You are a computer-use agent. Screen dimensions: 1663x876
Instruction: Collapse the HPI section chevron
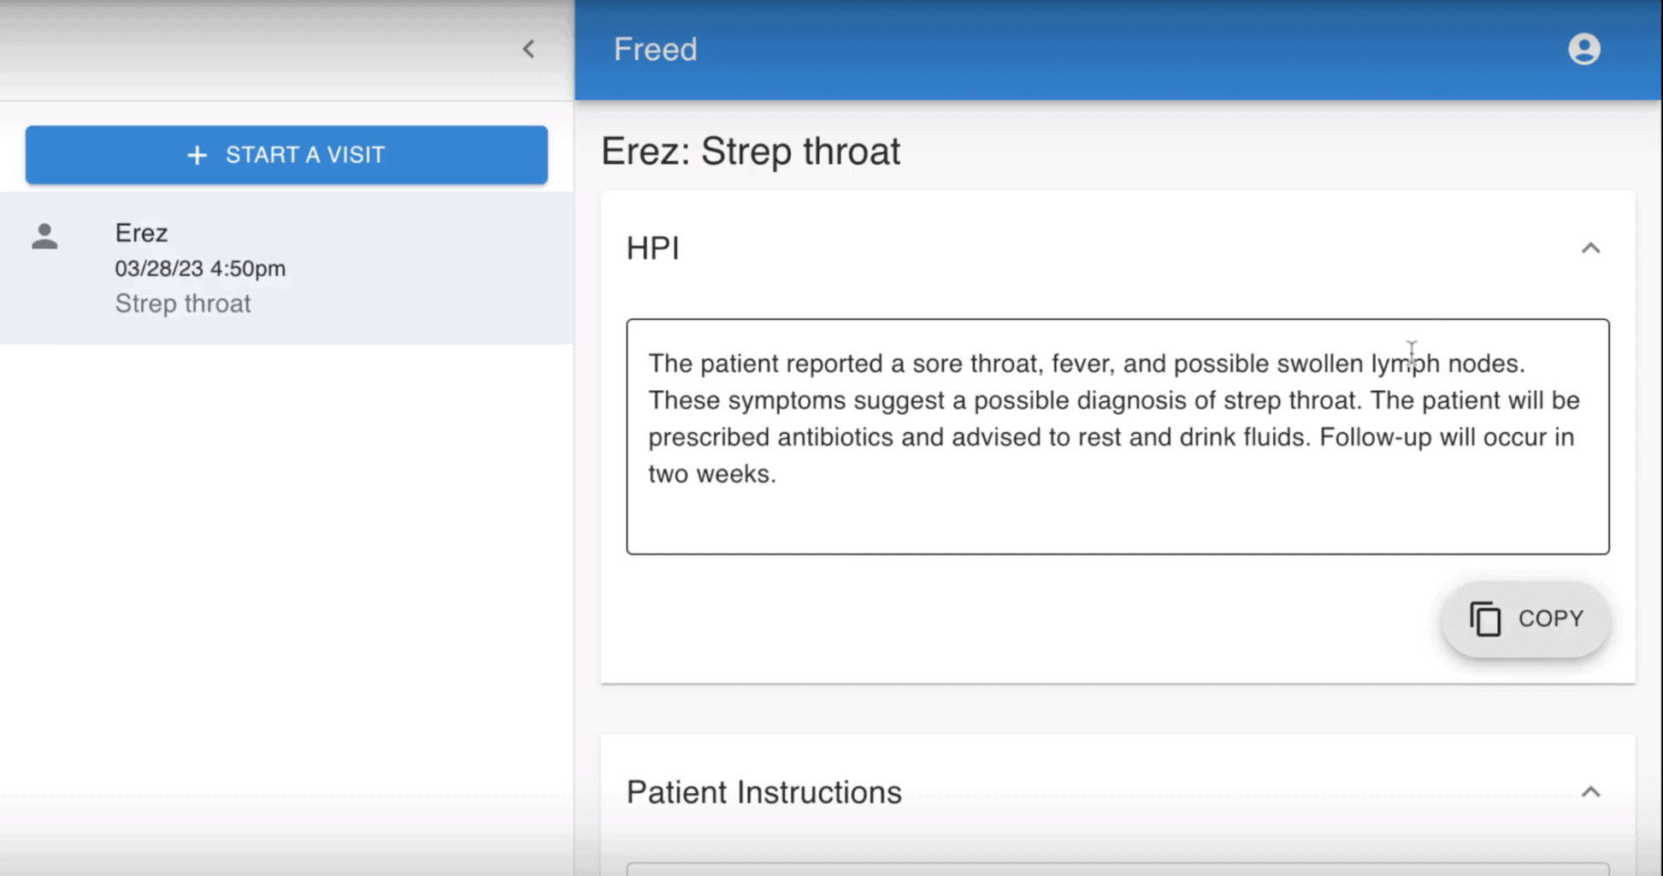(x=1590, y=248)
